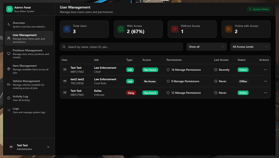The image size is (279, 158).
Task: Open Item Management in the sidebar
Action: (29, 69)
